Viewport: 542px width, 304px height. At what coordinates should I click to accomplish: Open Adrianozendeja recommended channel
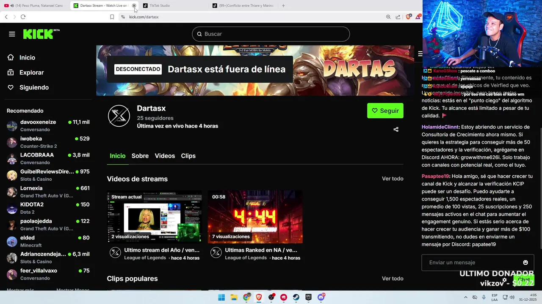pyautogui.click(x=48, y=258)
